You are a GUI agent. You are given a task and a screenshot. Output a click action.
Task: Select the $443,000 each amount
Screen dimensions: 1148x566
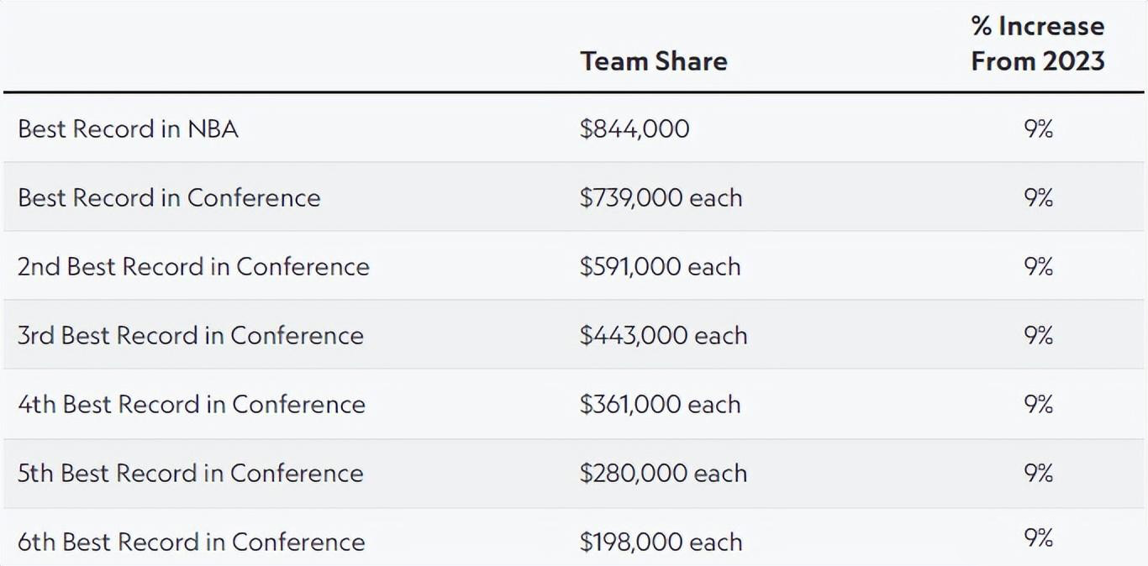click(663, 335)
